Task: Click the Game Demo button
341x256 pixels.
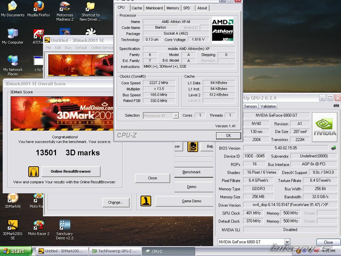Action: pos(191,201)
